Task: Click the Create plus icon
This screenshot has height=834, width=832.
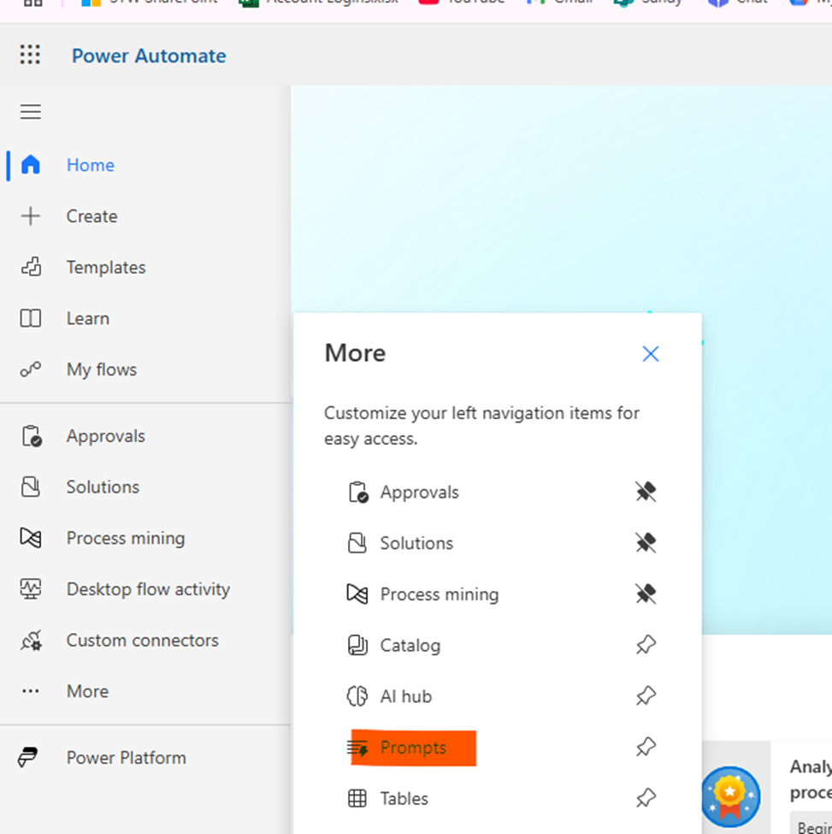Action: pos(31,216)
